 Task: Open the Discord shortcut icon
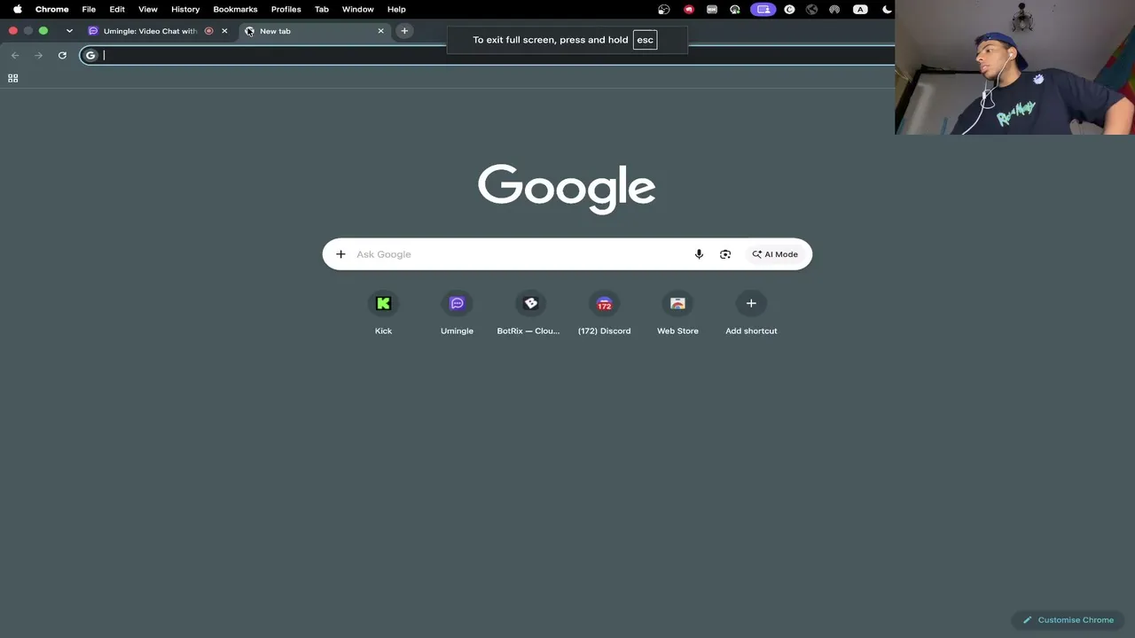[604, 304]
